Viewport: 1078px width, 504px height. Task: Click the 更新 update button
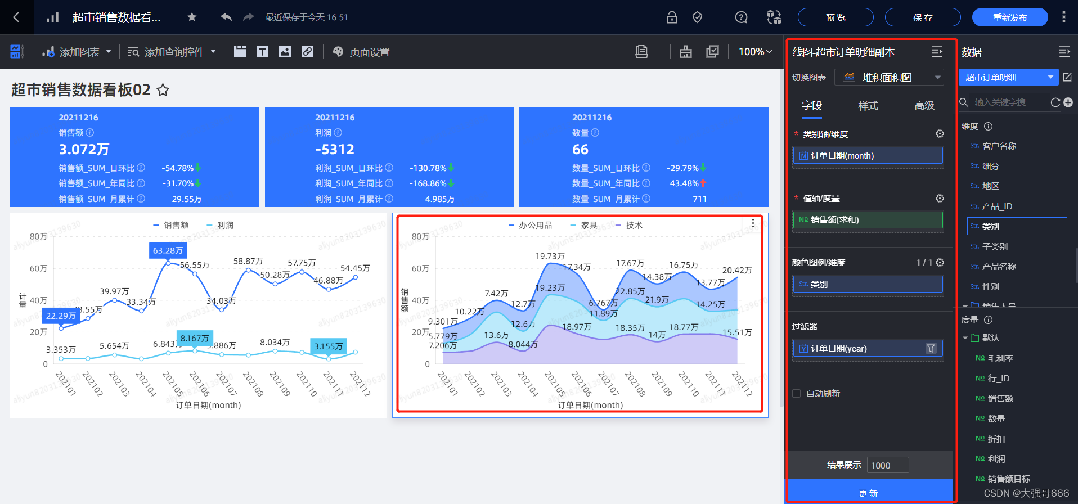869,493
